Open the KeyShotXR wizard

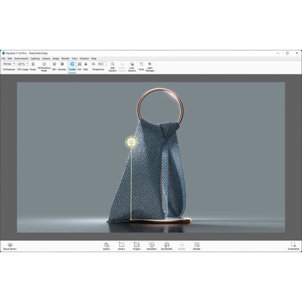[167, 245]
